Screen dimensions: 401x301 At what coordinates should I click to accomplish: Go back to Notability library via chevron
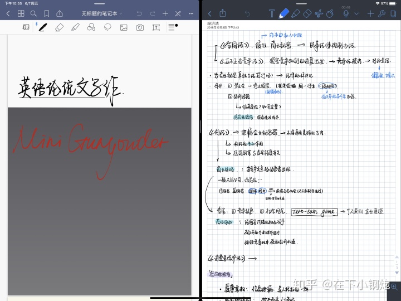[210, 13]
